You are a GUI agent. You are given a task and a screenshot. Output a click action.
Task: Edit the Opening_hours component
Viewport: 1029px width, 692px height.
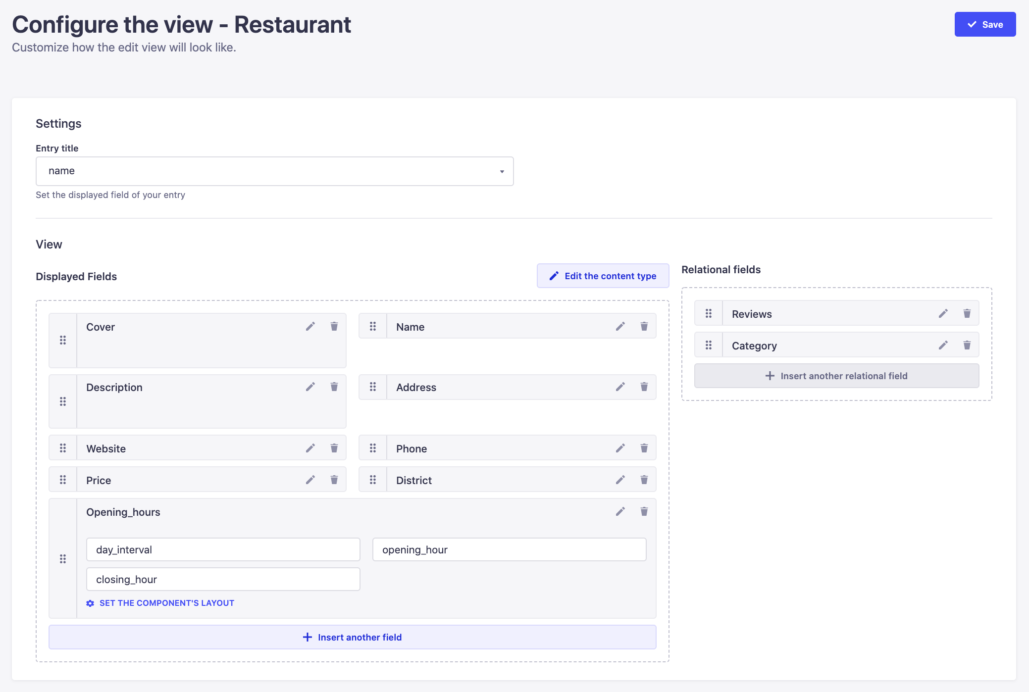(620, 512)
